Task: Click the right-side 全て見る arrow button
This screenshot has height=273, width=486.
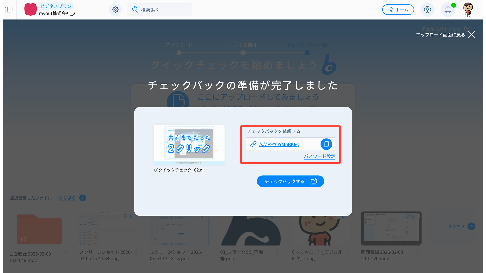Action: 471,226
